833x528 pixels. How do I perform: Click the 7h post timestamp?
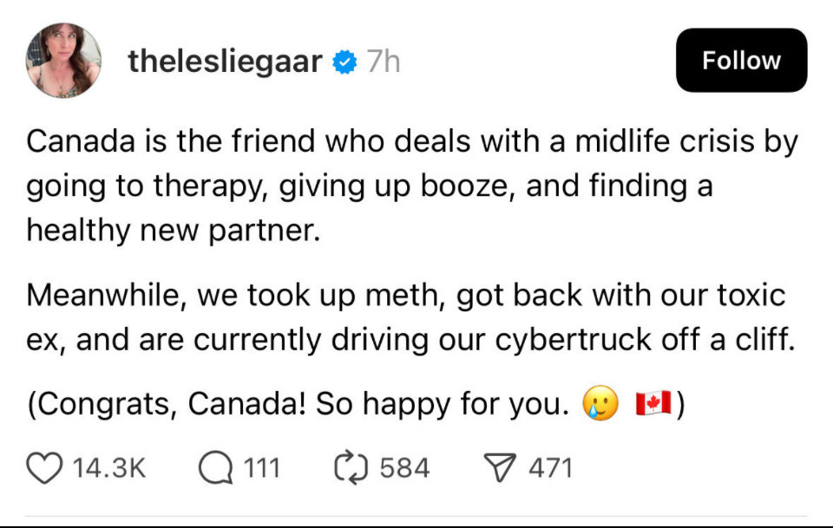coord(383,62)
